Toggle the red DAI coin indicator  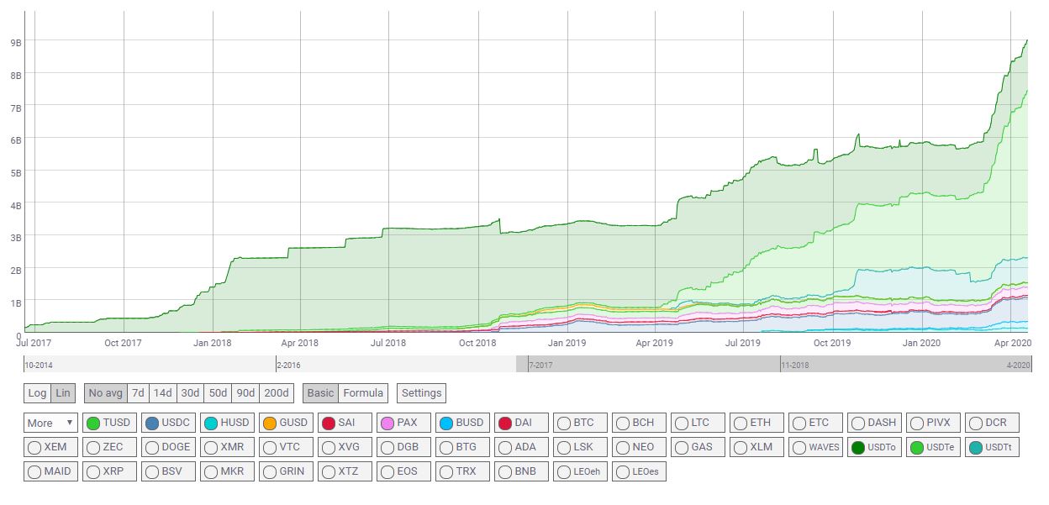click(505, 423)
